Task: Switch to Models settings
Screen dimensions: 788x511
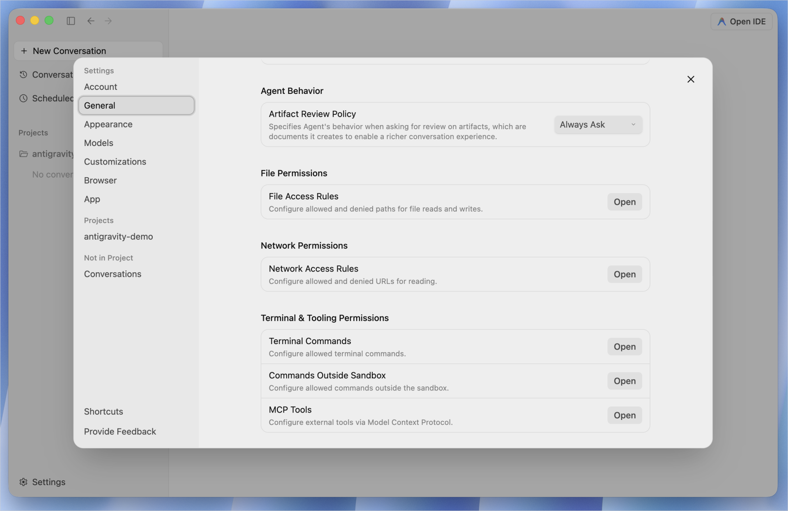Action: (x=136, y=143)
